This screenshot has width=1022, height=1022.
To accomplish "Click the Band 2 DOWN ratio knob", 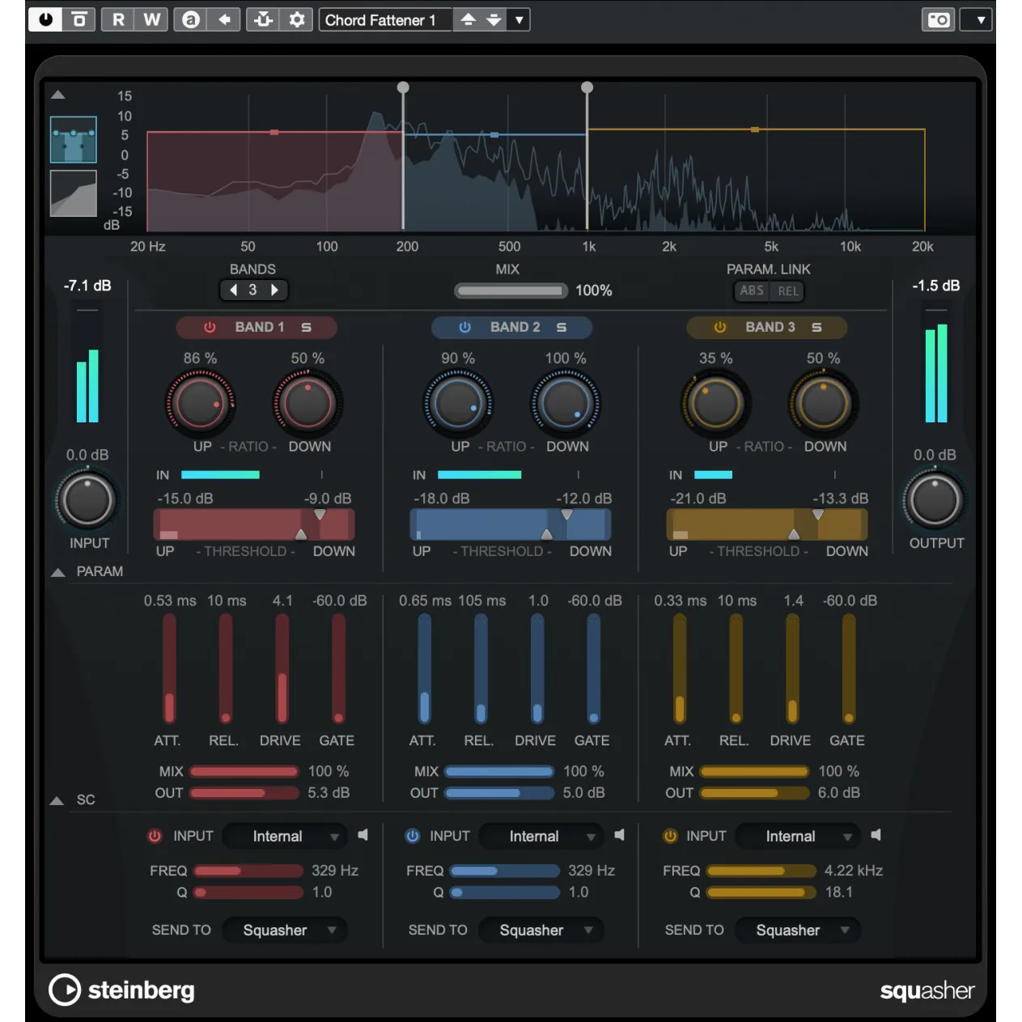I will (566, 402).
